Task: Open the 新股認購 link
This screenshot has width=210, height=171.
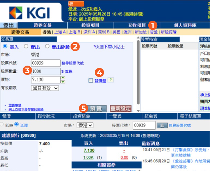Action: [169, 32]
